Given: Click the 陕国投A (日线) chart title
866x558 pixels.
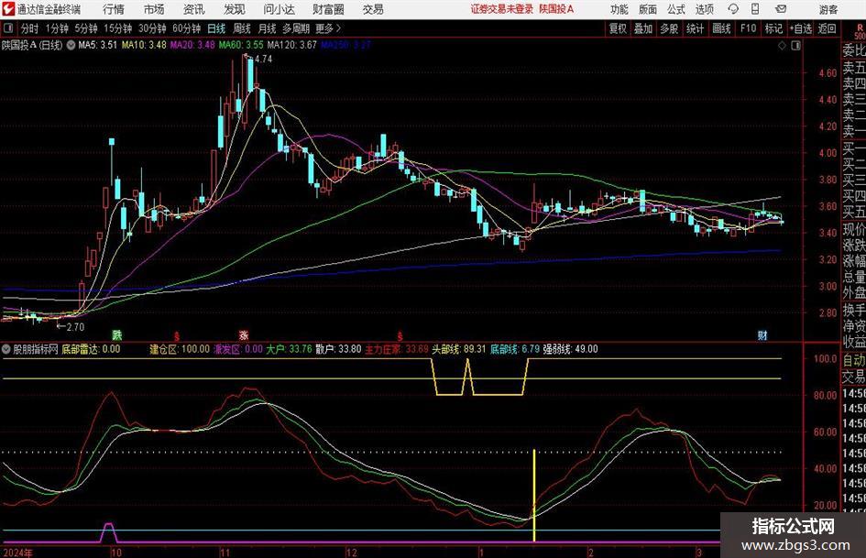Looking at the screenshot, I should click(x=33, y=45).
